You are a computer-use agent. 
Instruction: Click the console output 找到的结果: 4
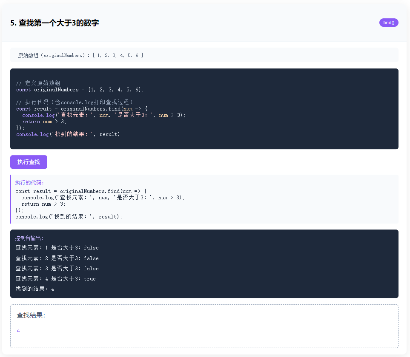[x=35, y=289]
